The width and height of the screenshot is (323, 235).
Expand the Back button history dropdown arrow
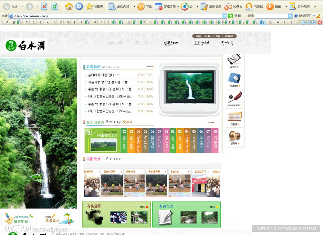point(23,6)
